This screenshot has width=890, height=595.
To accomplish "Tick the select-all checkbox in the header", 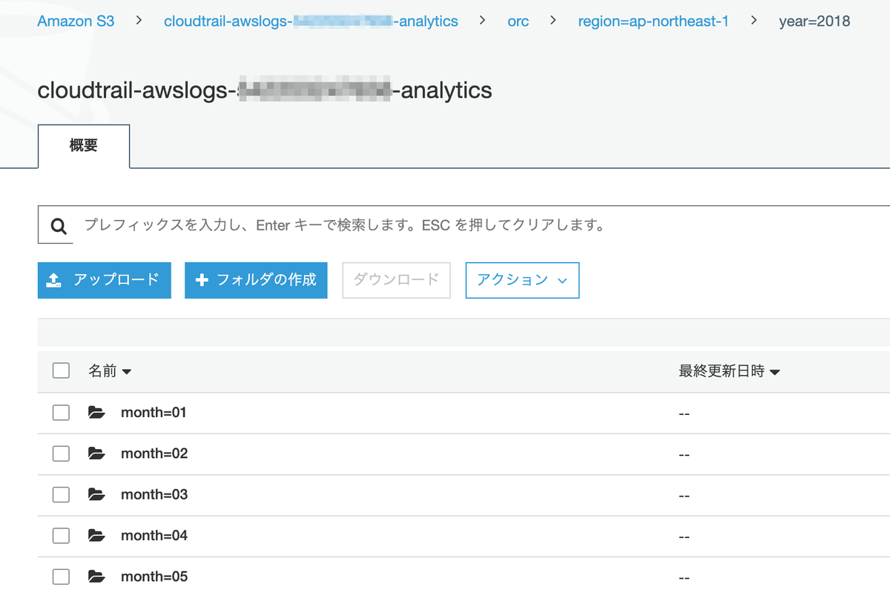I will pyautogui.click(x=61, y=371).
